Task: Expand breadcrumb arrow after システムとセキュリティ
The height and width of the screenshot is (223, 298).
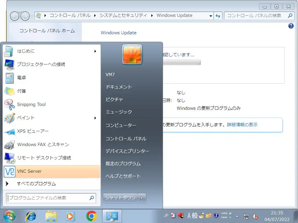Action: 152,16
